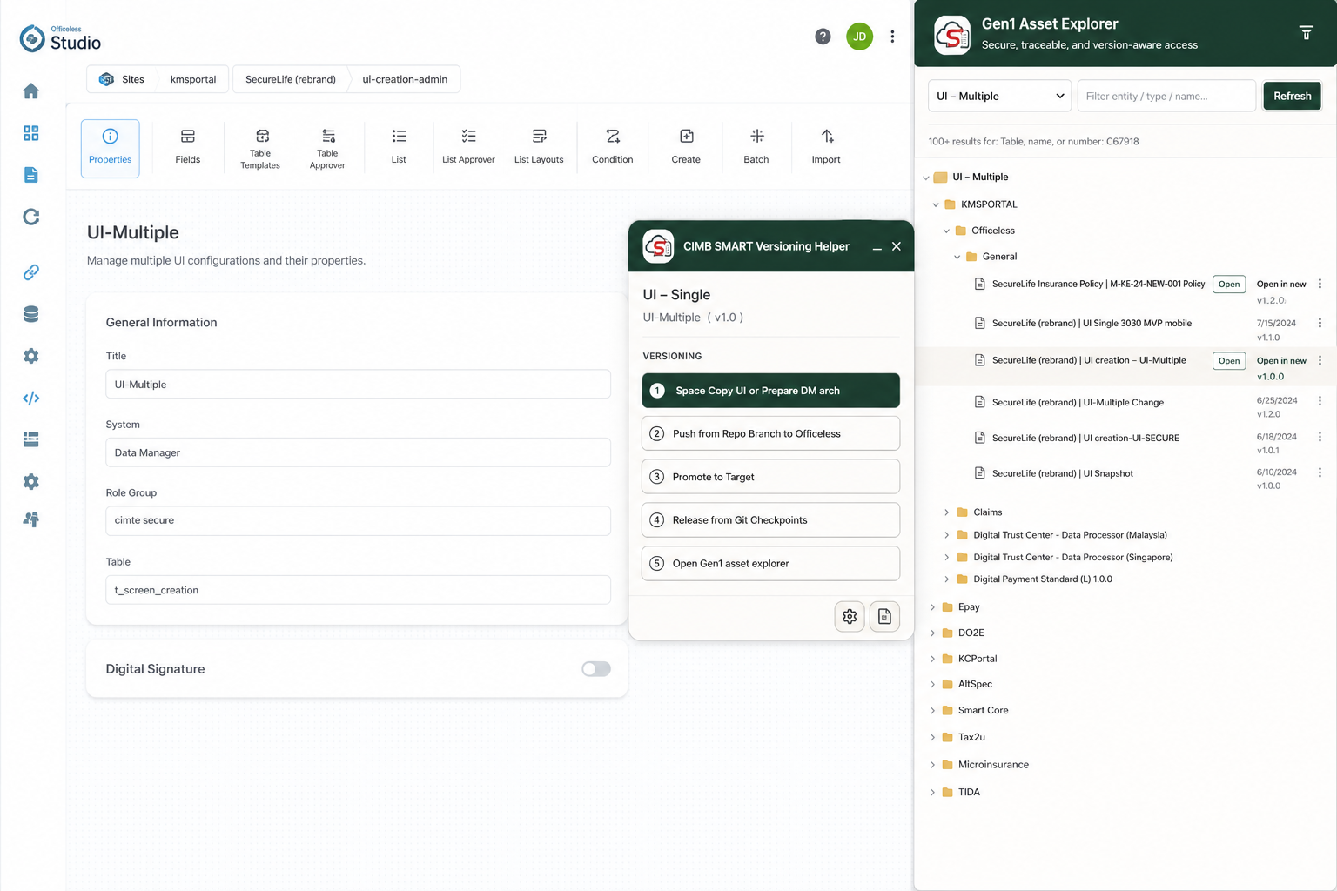
Task: Open the Fields tab
Action: (x=188, y=148)
